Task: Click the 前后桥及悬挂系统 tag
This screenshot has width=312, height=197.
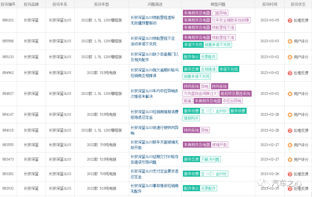Action: click(x=235, y=94)
